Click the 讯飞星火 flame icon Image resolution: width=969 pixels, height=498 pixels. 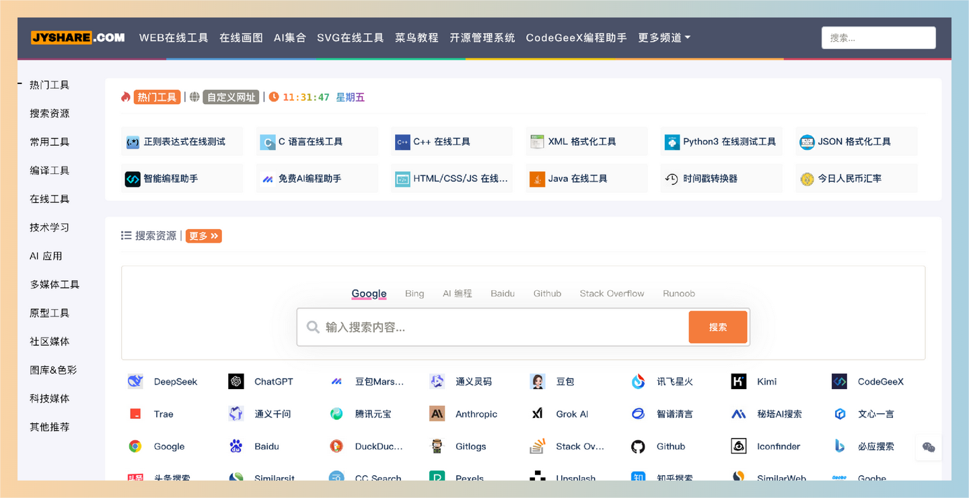(638, 382)
